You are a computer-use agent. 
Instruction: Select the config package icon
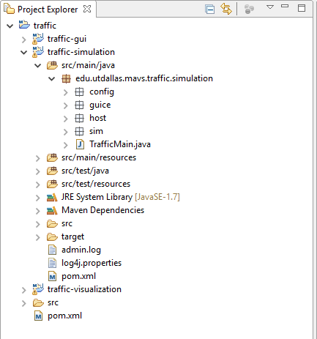tap(79, 92)
